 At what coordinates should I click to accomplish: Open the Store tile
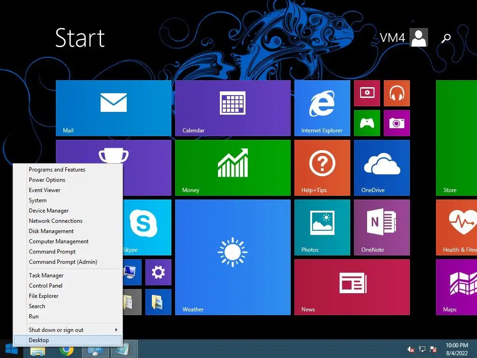click(457, 138)
